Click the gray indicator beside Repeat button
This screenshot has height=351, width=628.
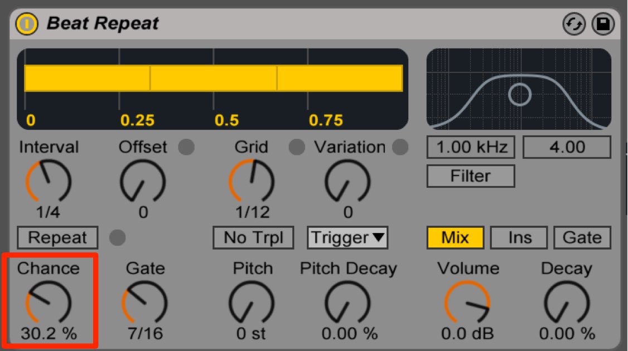[x=117, y=238]
